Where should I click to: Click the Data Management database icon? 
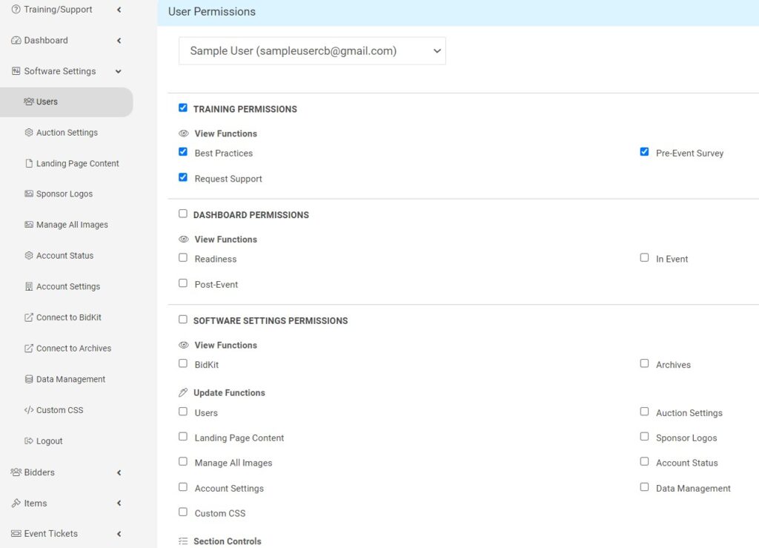pos(29,379)
